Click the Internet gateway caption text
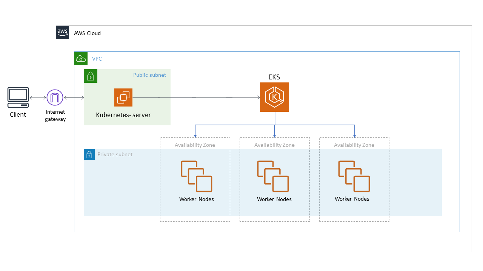This screenshot has width=483, height=271. click(55, 116)
